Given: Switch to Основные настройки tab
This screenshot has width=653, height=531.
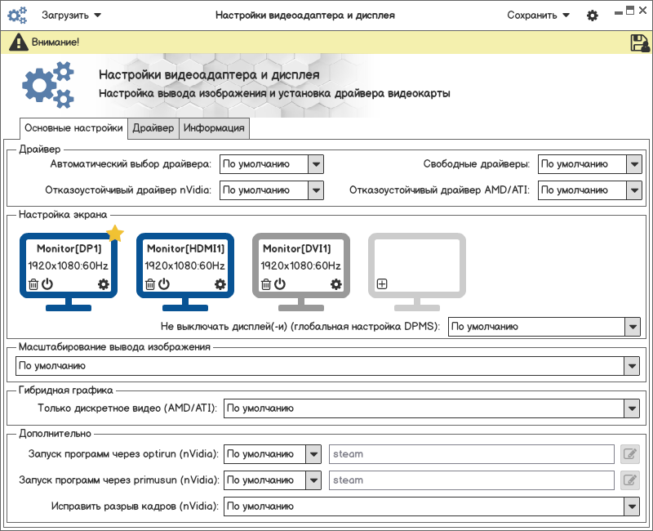Looking at the screenshot, I should (x=73, y=128).
